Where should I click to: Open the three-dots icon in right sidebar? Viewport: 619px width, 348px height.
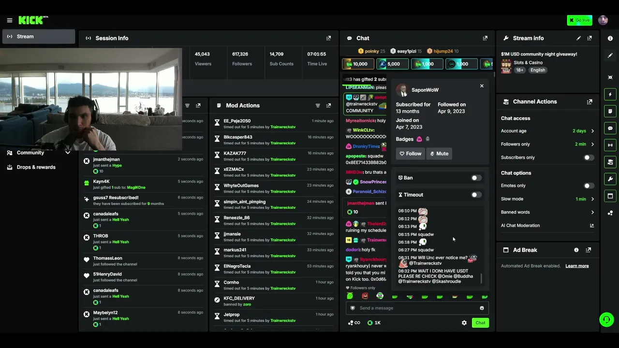pyautogui.click(x=610, y=213)
